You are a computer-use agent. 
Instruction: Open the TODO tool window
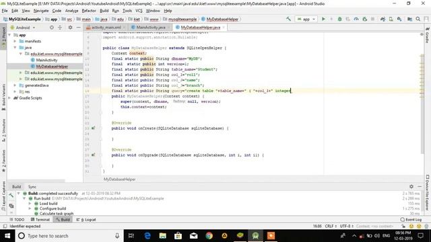pyautogui.click(x=17, y=220)
